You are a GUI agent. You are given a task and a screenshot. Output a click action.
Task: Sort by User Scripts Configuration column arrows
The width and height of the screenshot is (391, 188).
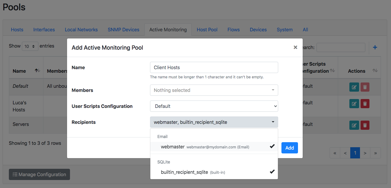332,71
